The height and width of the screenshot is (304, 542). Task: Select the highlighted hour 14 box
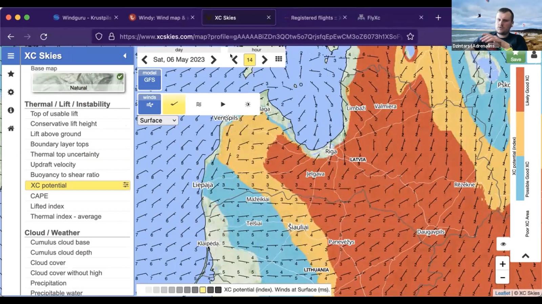pyautogui.click(x=250, y=60)
